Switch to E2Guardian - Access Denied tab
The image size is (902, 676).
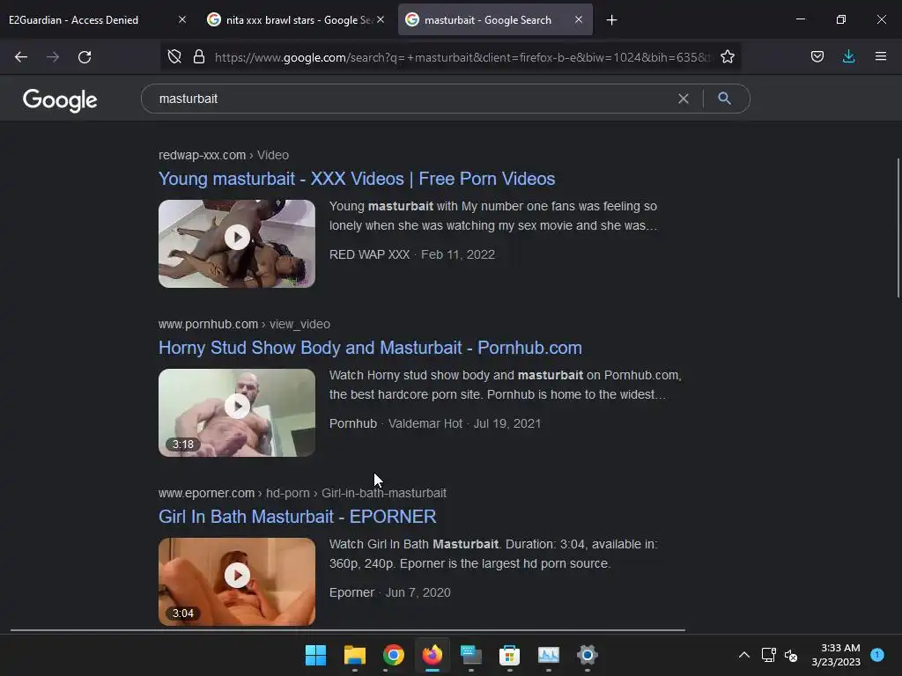(x=74, y=20)
